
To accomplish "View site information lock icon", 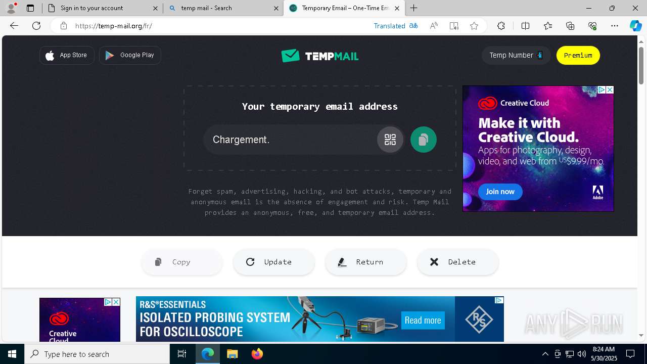I will [x=64, y=26].
